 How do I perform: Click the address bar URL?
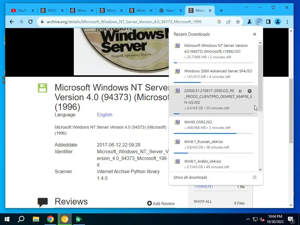click(124, 22)
